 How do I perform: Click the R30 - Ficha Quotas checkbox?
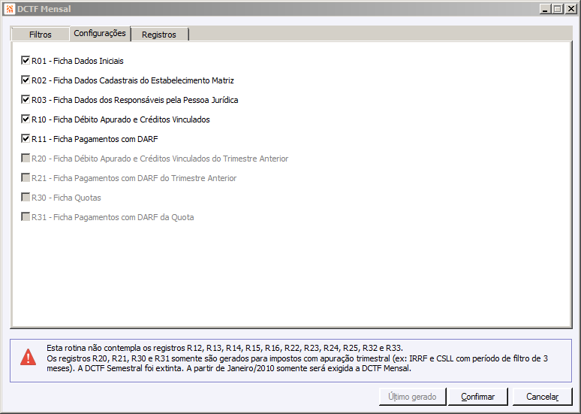click(x=26, y=198)
